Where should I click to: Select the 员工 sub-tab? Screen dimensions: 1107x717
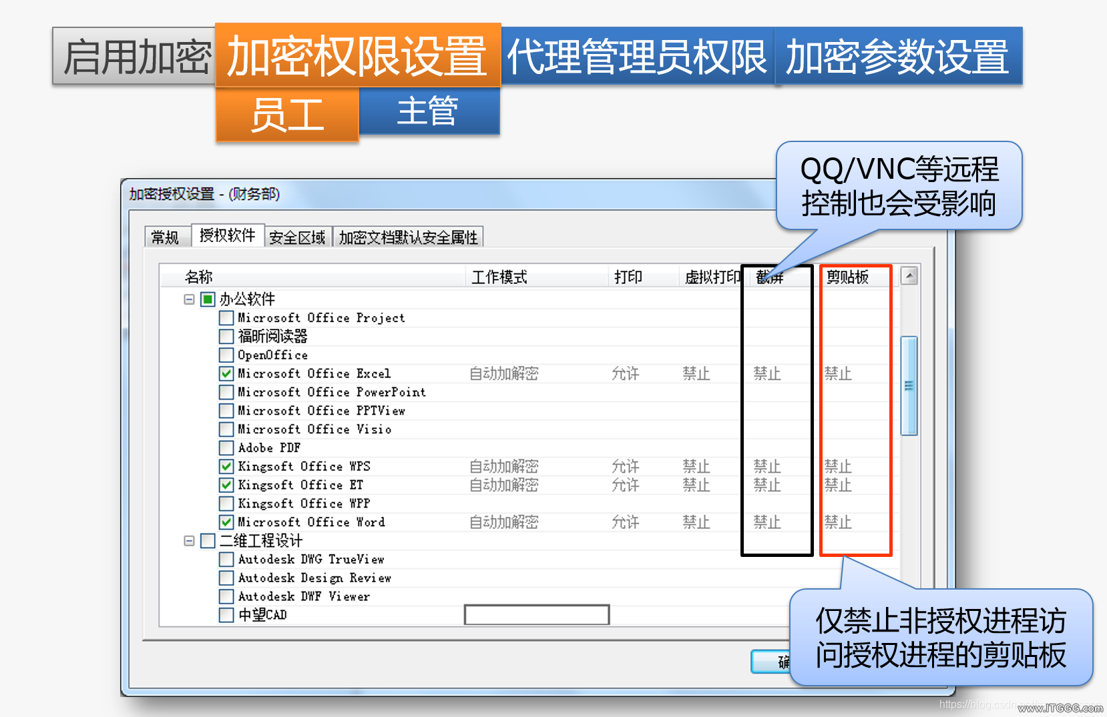click(288, 115)
